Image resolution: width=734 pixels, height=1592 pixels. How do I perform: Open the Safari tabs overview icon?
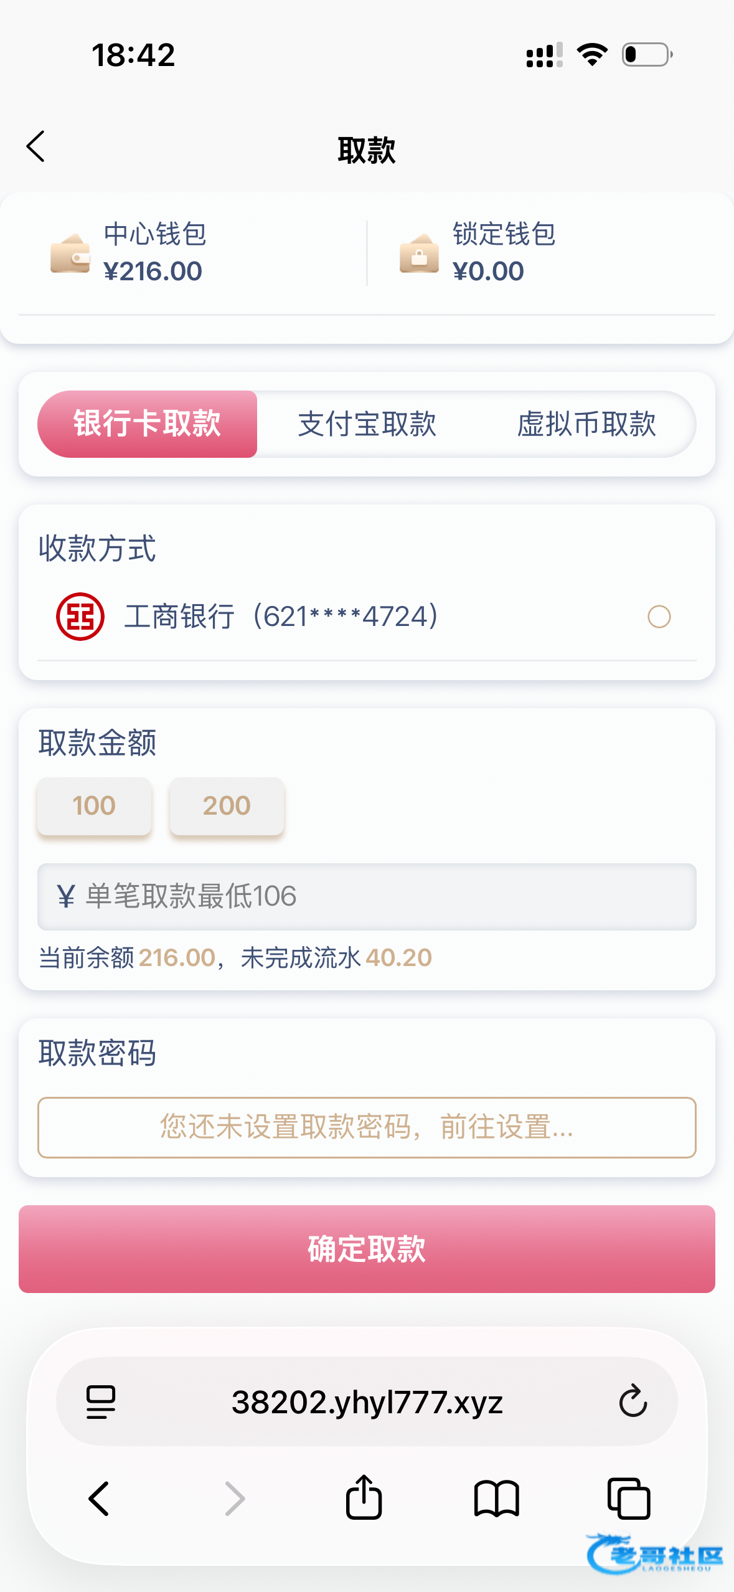point(629,1497)
